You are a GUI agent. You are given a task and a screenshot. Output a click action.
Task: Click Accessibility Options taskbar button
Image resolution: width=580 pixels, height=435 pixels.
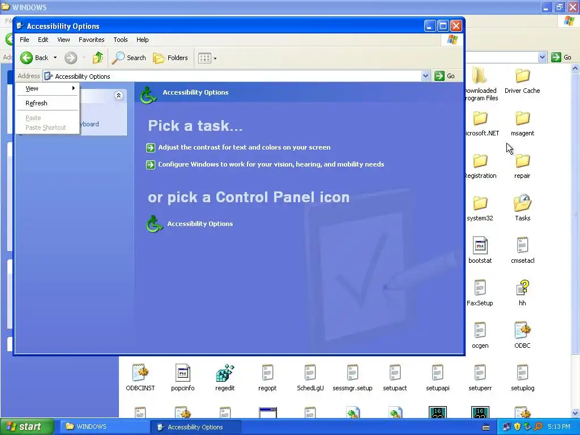click(195, 427)
